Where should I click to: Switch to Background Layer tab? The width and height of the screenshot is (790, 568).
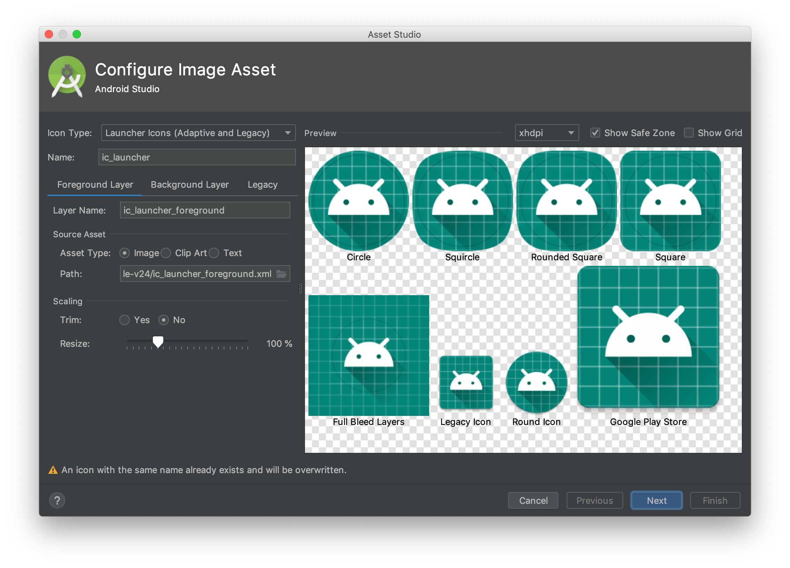190,185
